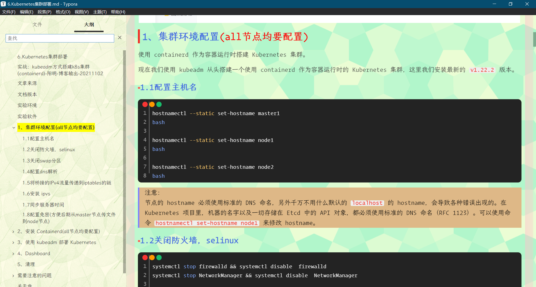Go to 5、清理 in the outline
Screen dimensions: 536x287
pos(26,264)
